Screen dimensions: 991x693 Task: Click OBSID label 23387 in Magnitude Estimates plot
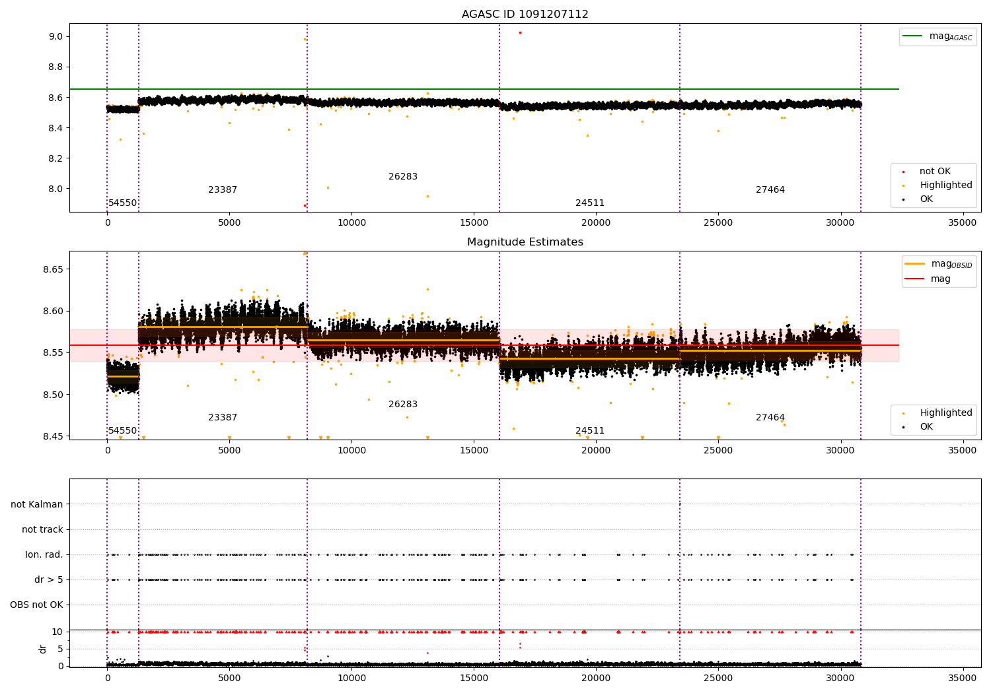coord(223,418)
